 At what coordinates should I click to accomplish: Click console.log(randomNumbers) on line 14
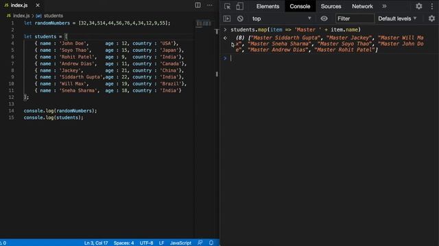pos(60,111)
